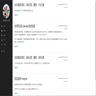The image size is (96, 96).
Task: Open "0 comments" of the canvas video post
Action: [x=66, y=29]
